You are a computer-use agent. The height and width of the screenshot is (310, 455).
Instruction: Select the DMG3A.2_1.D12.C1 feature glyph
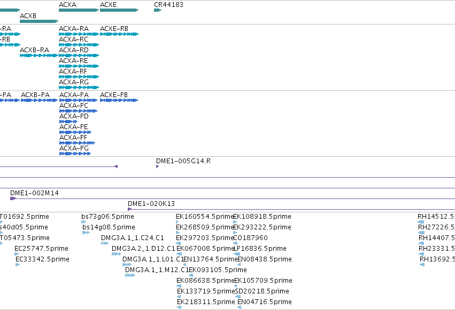[117, 254]
